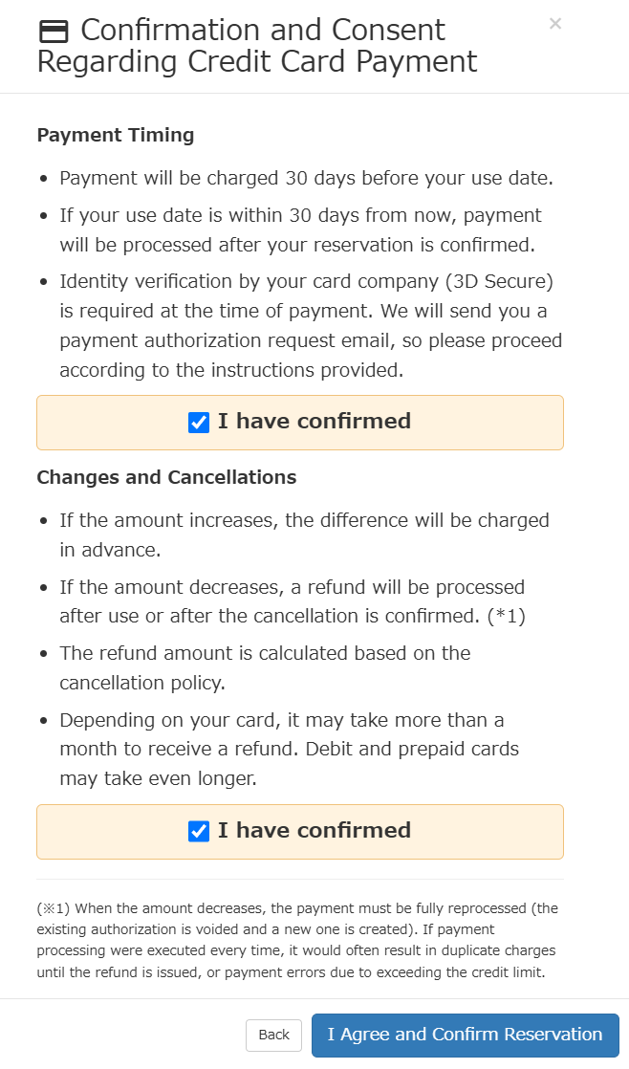Click the bullet about use date within 30 days
This screenshot has height=1069, width=629.
(x=300, y=230)
